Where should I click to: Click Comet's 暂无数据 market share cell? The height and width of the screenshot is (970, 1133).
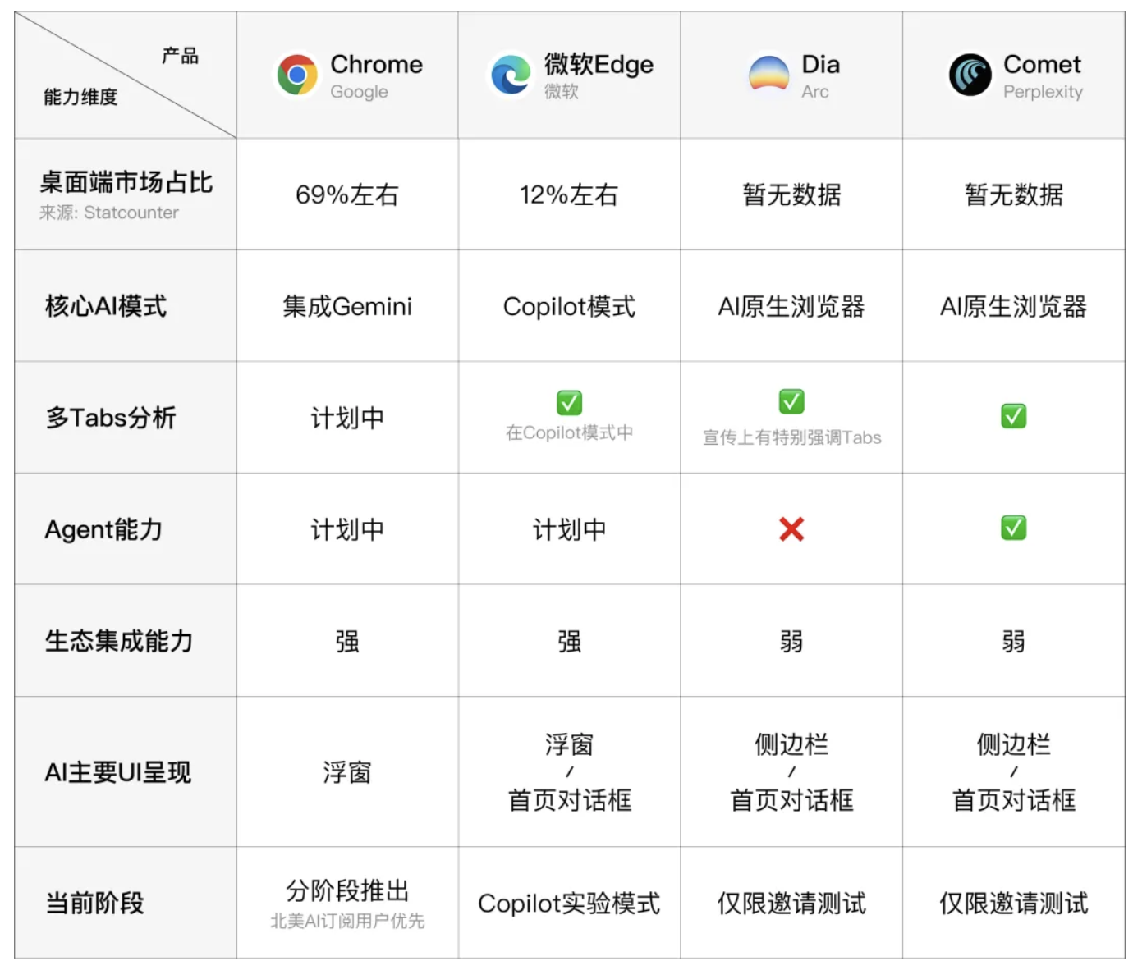tap(1014, 194)
